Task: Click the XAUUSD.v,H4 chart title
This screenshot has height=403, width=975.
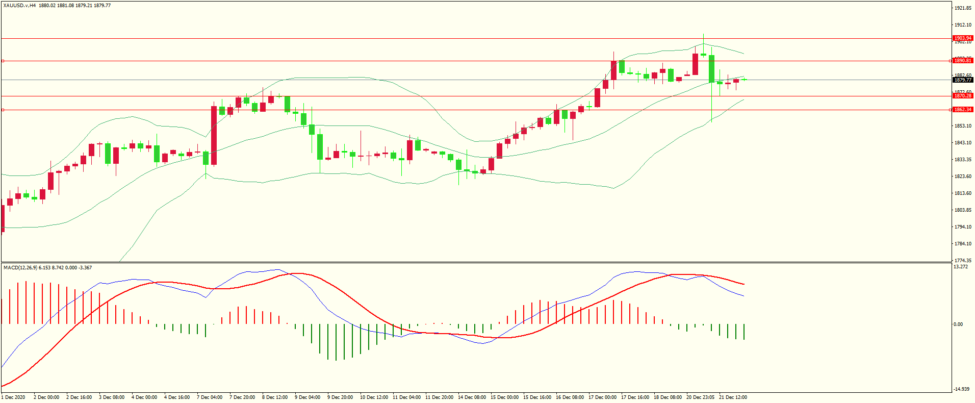Action: pos(19,6)
